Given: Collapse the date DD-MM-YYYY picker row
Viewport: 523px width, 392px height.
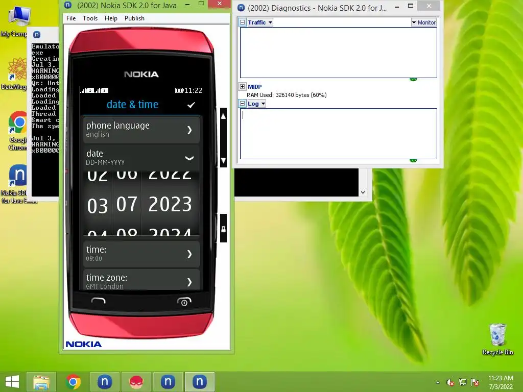Looking at the screenshot, I should point(141,158).
